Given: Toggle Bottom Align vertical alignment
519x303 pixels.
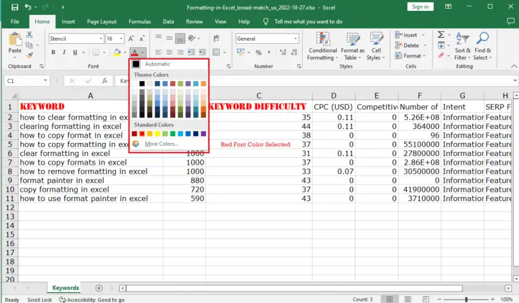Looking at the screenshot, I should click(180, 38).
